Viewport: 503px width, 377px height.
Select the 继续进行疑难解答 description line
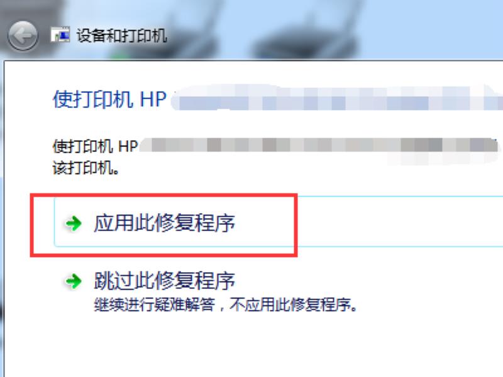click(x=226, y=304)
